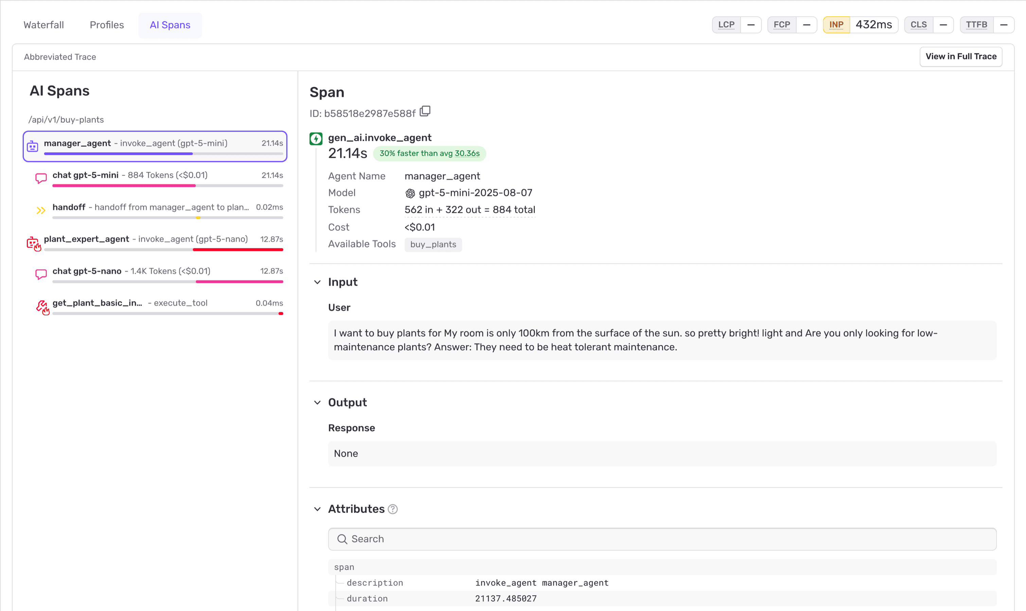Switch to the Waterfall tab
Image resolution: width=1026 pixels, height=611 pixels.
click(x=43, y=25)
